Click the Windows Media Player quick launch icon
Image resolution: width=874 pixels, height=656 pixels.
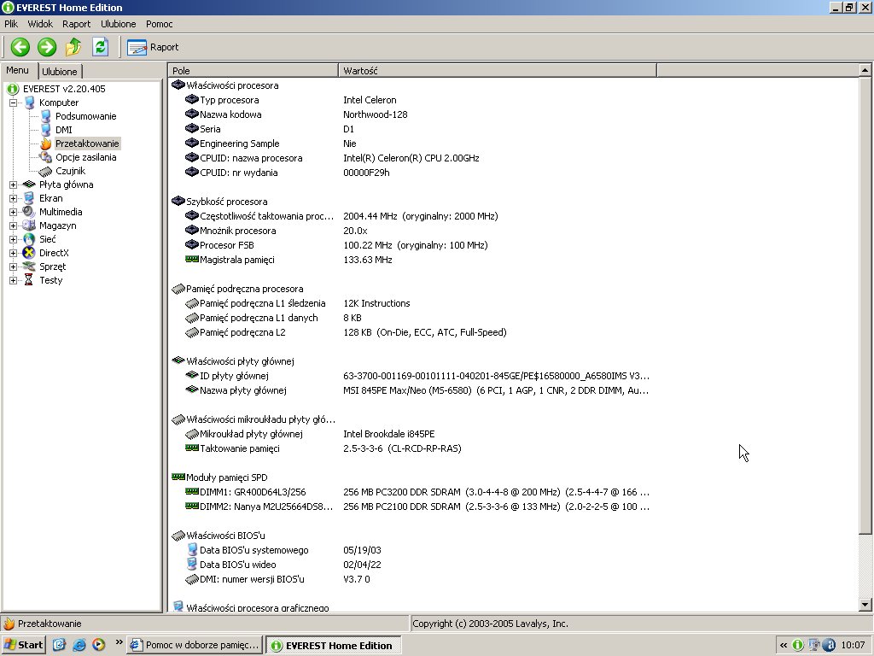click(99, 645)
